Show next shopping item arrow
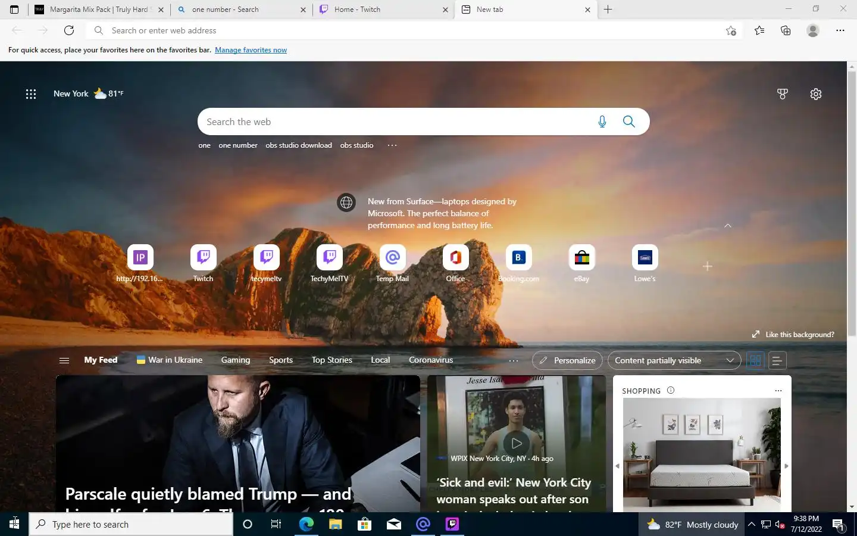The height and width of the screenshot is (536, 857). pyautogui.click(x=786, y=466)
